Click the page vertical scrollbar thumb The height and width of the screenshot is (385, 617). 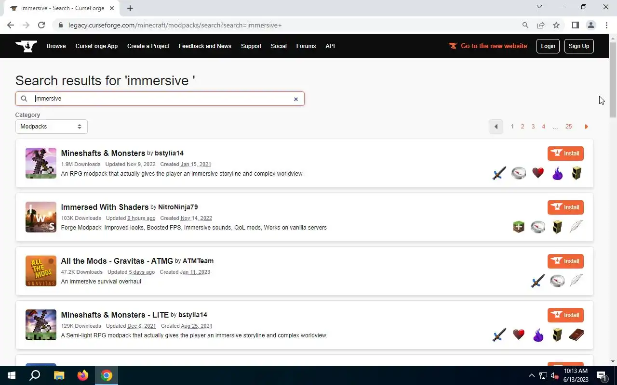pyautogui.click(x=613, y=80)
